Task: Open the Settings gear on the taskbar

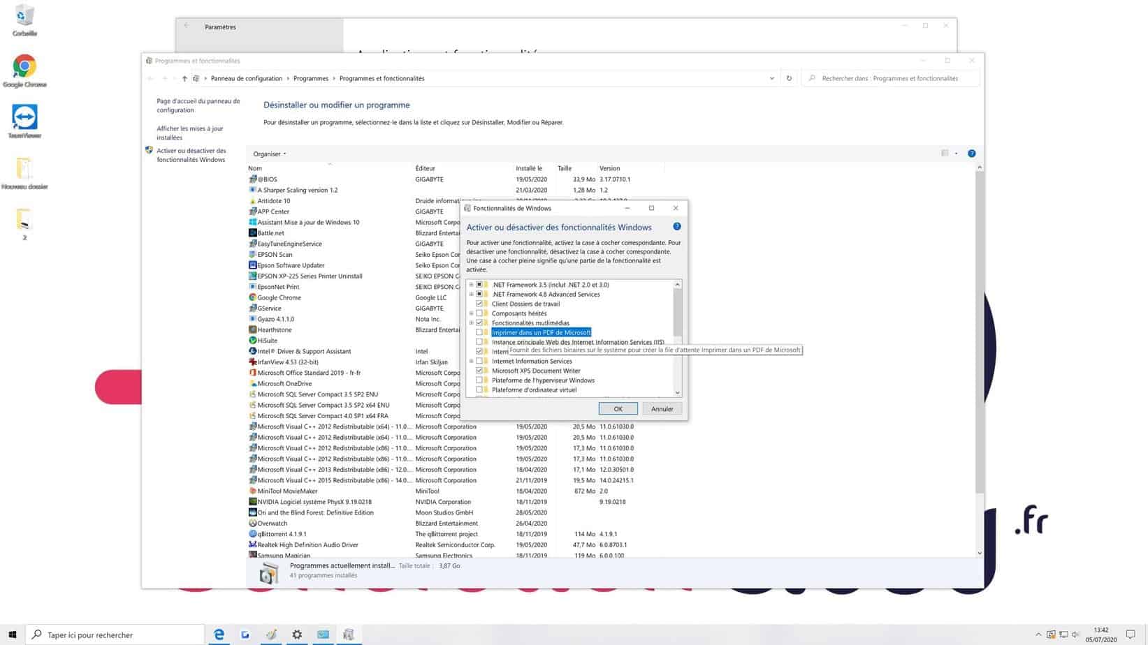Action: [x=297, y=635]
